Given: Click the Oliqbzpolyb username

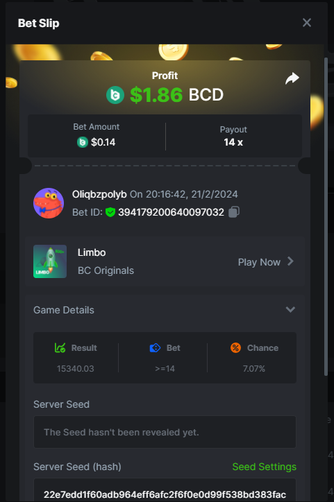Looking at the screenshot, I should pos(99,194).
